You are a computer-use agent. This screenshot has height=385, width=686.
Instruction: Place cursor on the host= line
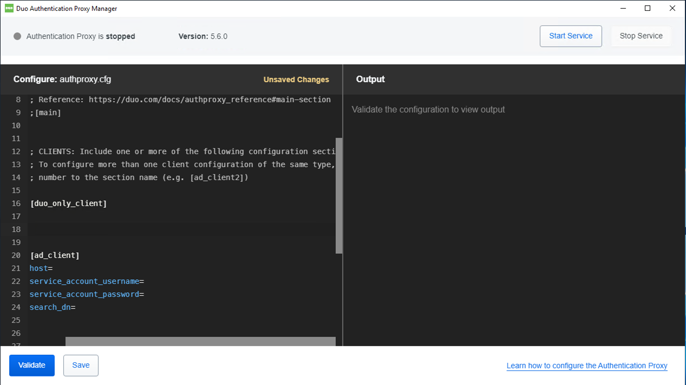pyautogui.click(x=41, y=269)
